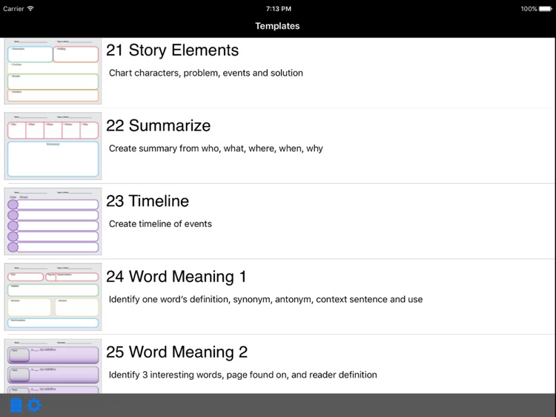Open the blue document list icon
556x417 pixels.
[16, 405]
